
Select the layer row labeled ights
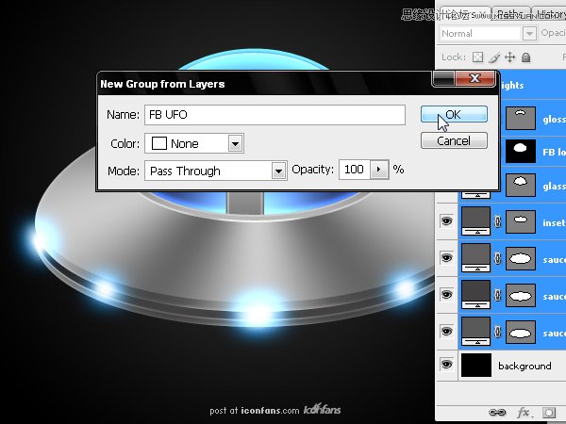click(533, 85)
